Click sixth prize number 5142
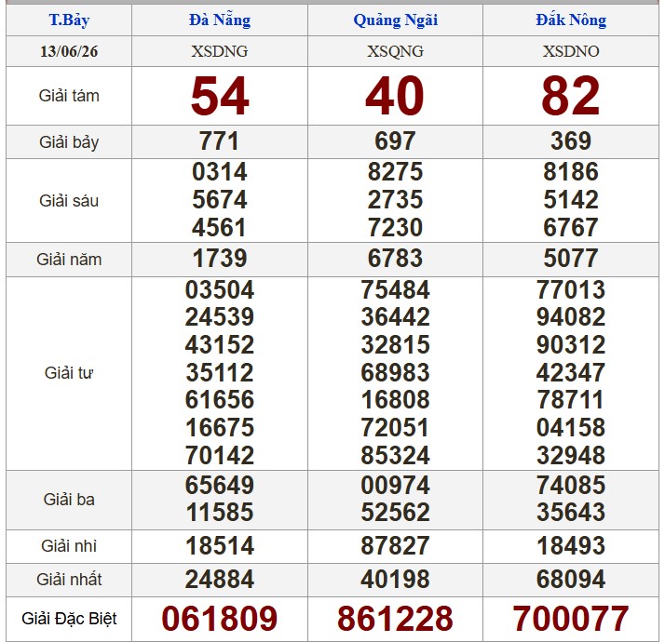 pos(571,200)
